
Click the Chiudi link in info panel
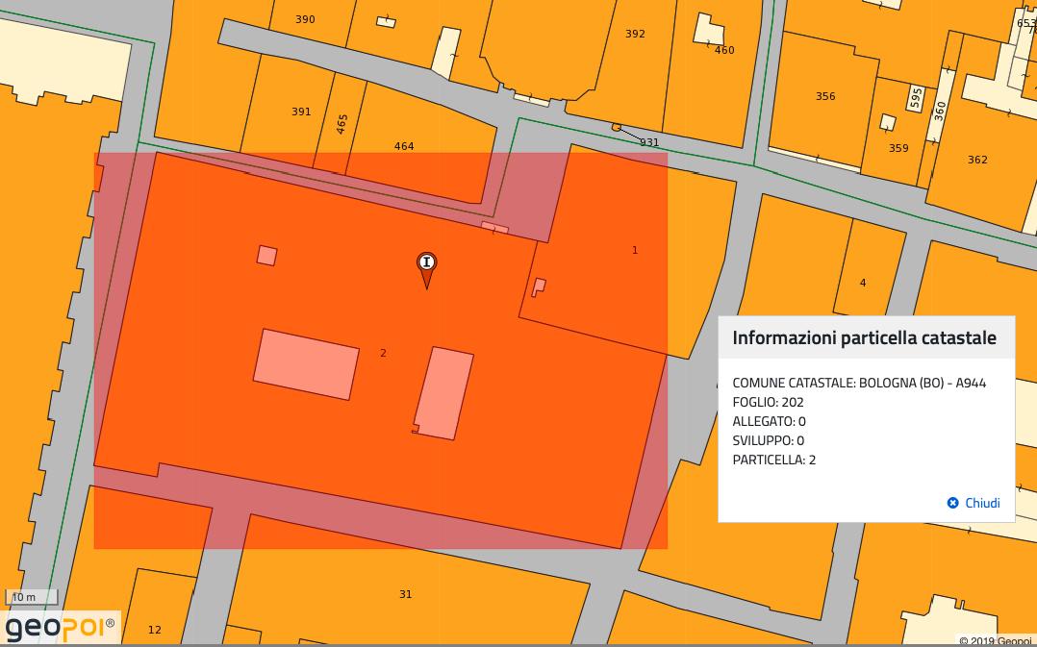[982, 503]
